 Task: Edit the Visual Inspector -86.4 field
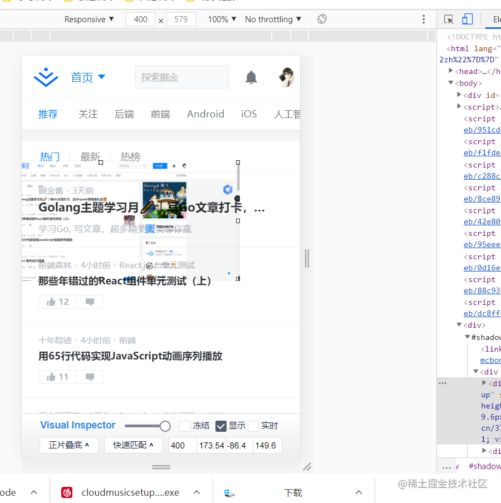click(239, 445)
